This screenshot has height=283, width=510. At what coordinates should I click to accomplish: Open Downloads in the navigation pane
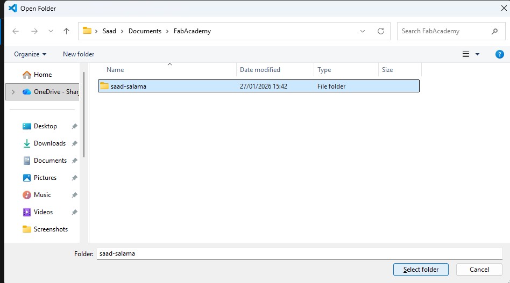(x=44, y=143)
